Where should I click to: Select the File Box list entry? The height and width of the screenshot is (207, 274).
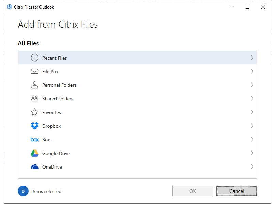click(50, 71)
